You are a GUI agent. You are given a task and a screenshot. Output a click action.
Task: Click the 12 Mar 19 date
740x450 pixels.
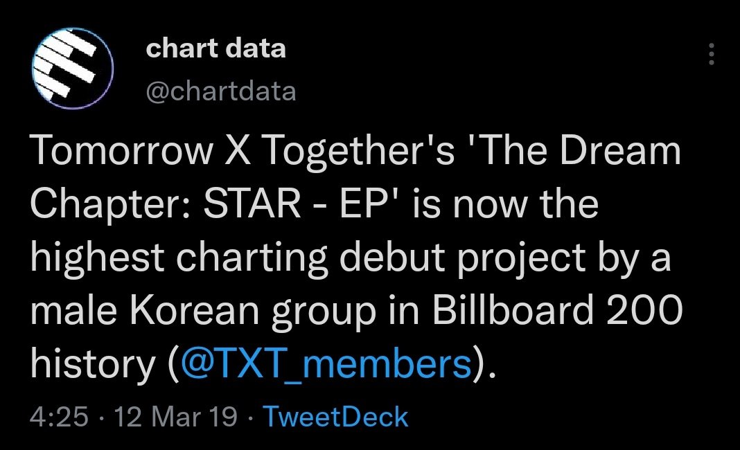(175, 417)
